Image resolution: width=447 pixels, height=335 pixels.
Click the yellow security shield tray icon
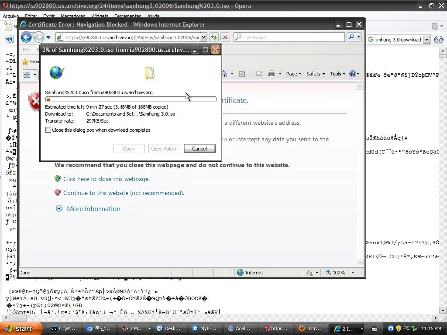click(x=399, y=328)
